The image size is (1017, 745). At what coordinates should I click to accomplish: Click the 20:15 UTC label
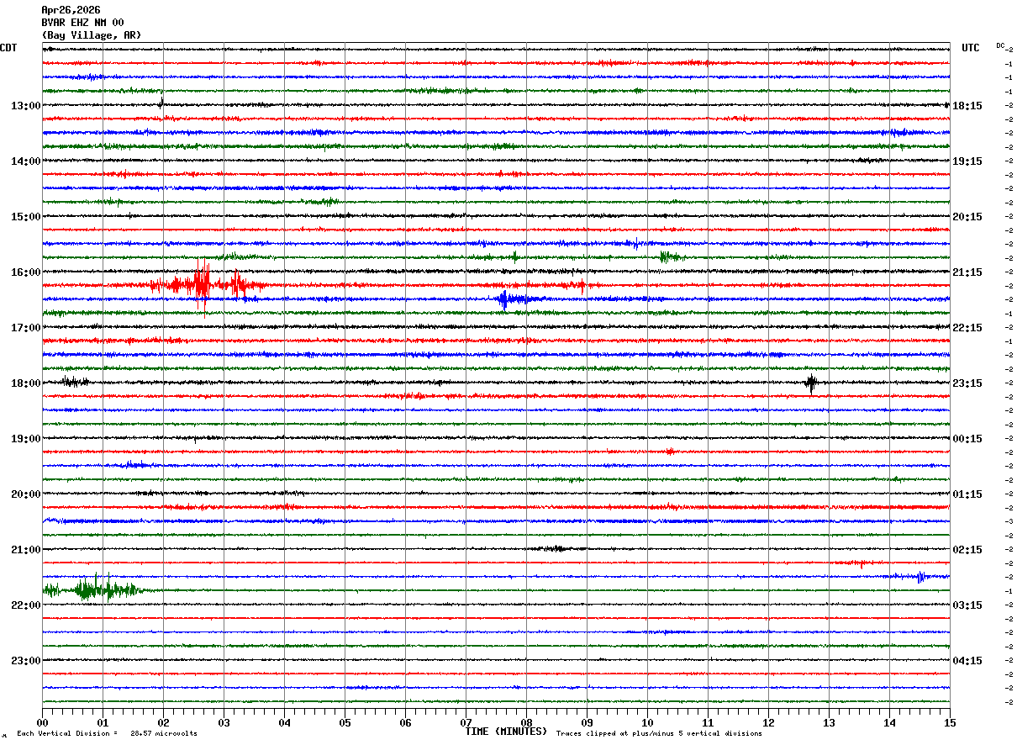coord(967,217)
